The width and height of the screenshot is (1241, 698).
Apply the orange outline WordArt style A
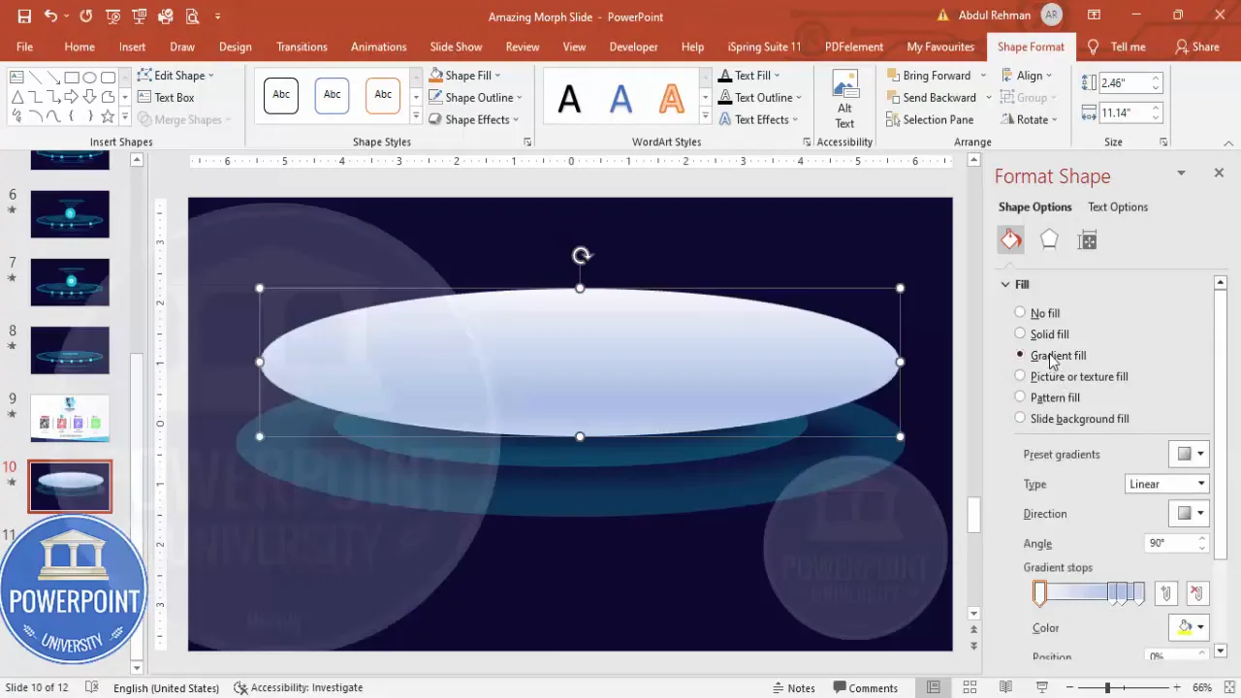pyautogui.click(x=671, y=98)
